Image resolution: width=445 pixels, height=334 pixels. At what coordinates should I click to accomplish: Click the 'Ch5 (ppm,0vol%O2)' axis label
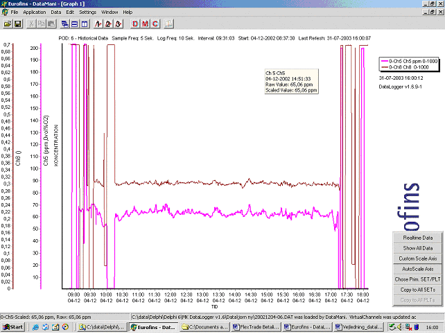point(46,140)
